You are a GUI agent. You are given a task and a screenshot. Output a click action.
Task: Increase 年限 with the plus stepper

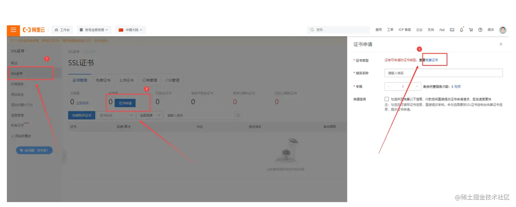417,86
